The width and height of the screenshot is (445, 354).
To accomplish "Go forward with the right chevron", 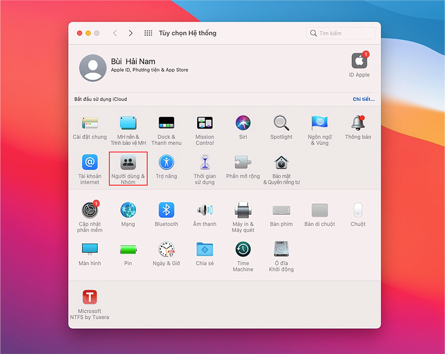I will pyautogui.click(x=130, y=33).
